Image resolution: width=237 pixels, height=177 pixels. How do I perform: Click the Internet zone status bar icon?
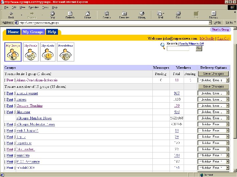(202, 175)
